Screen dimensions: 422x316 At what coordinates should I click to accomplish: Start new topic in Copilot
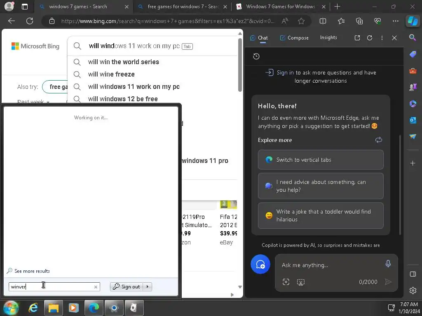click(260, 264)
